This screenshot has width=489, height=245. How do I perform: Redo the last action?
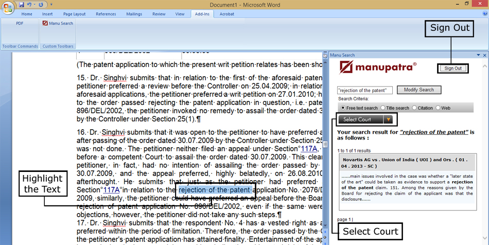click(41, 5)
